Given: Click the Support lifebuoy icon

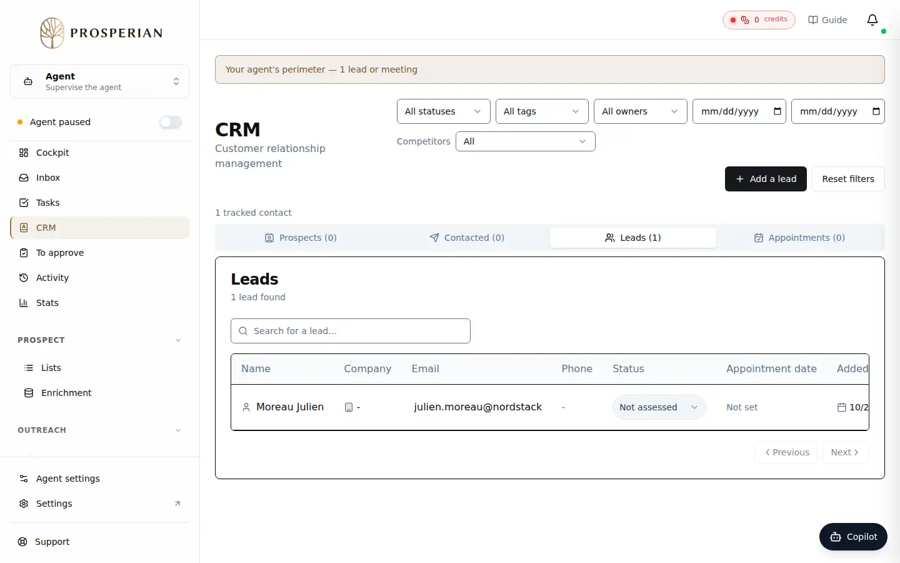Looking at the screenshot, I should [x=22, y=542].
